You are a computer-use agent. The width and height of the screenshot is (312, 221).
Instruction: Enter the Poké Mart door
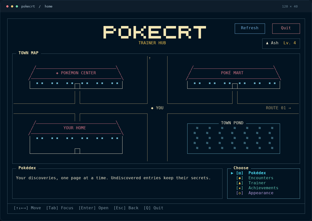(235, 86)
